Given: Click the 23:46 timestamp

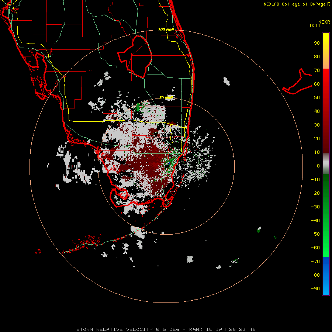Looking at the screenshot, I should (x=247, y=329).
